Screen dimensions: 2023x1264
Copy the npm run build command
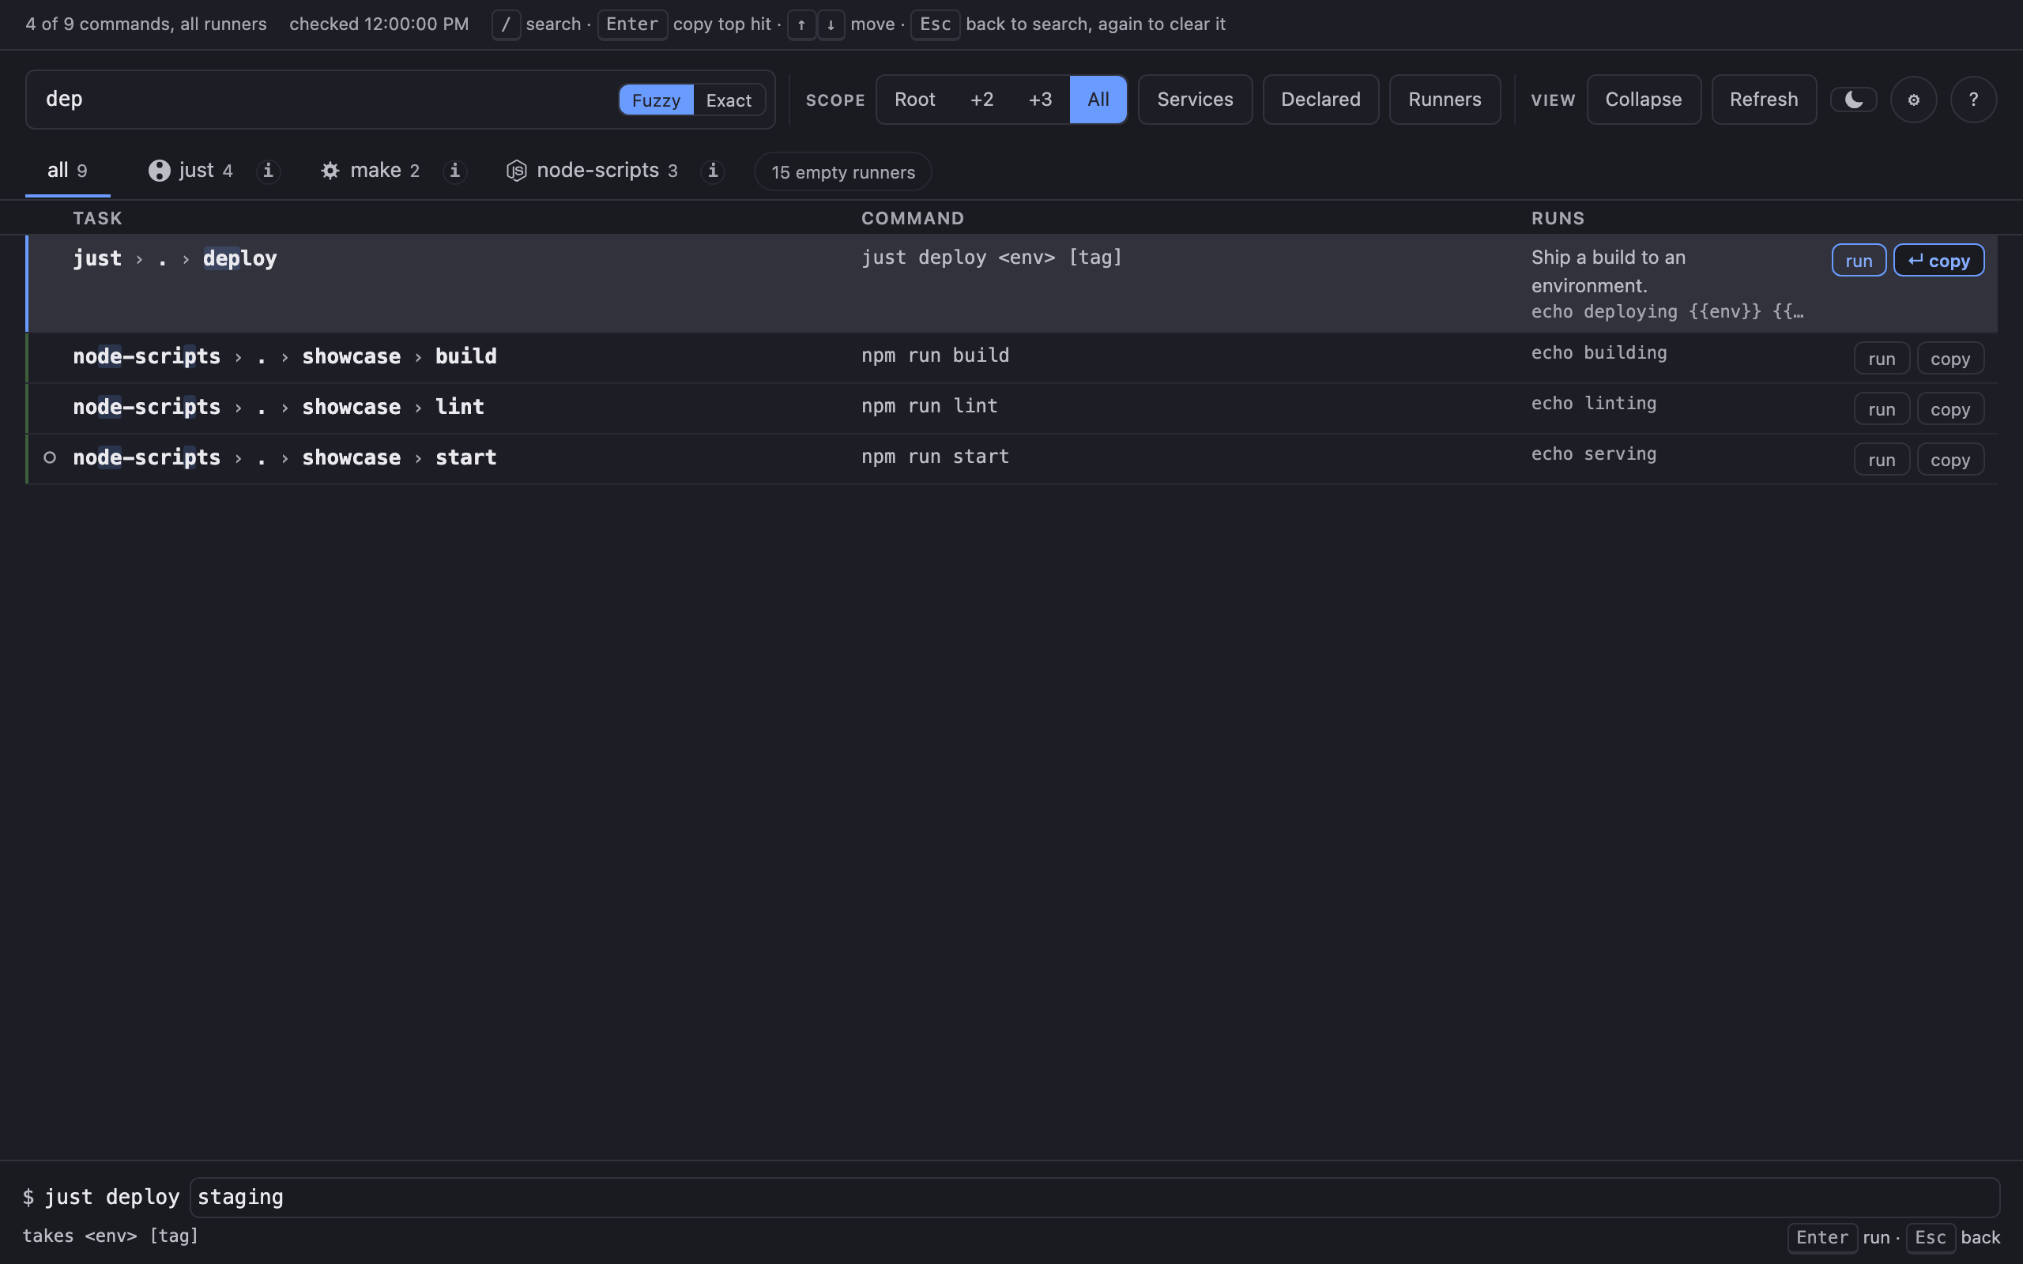[x=1950, y=359]
